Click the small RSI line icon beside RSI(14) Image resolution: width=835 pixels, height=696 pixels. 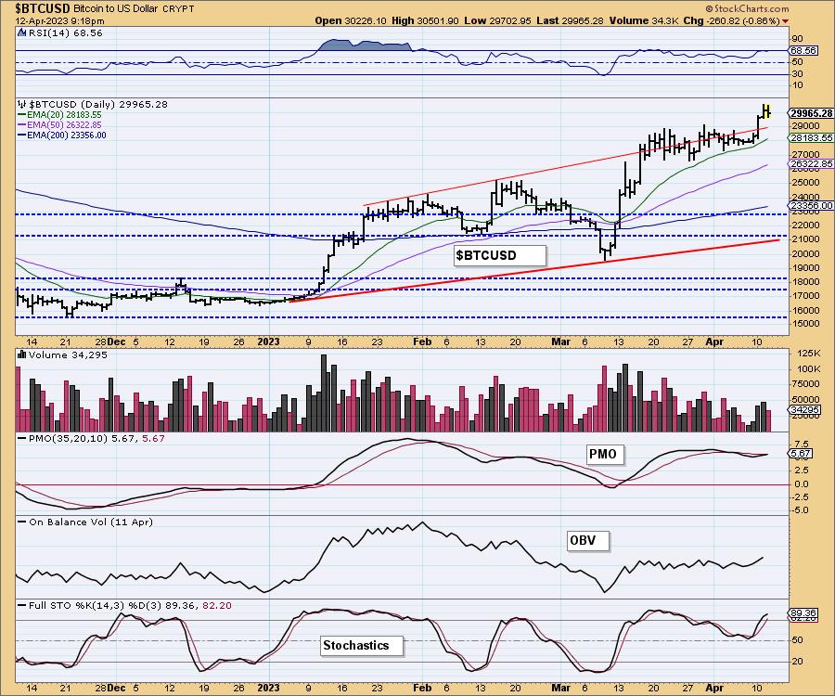pyautogui.click(x=21, y=32)
